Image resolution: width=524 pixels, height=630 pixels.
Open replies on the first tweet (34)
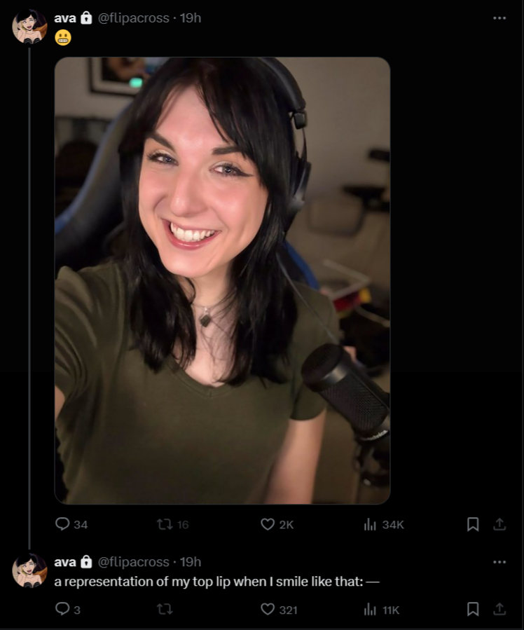71,524
